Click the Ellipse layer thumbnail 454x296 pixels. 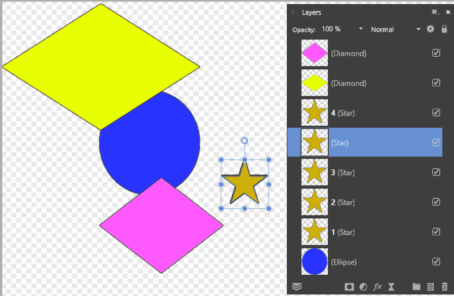coord(315,262)
